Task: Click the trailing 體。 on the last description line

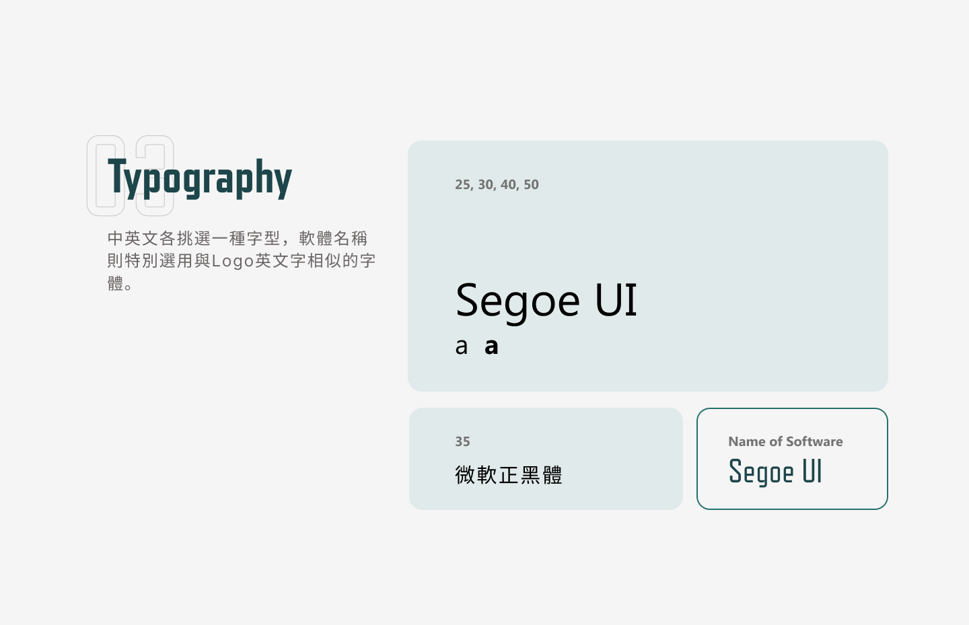Action: [120, 284]
